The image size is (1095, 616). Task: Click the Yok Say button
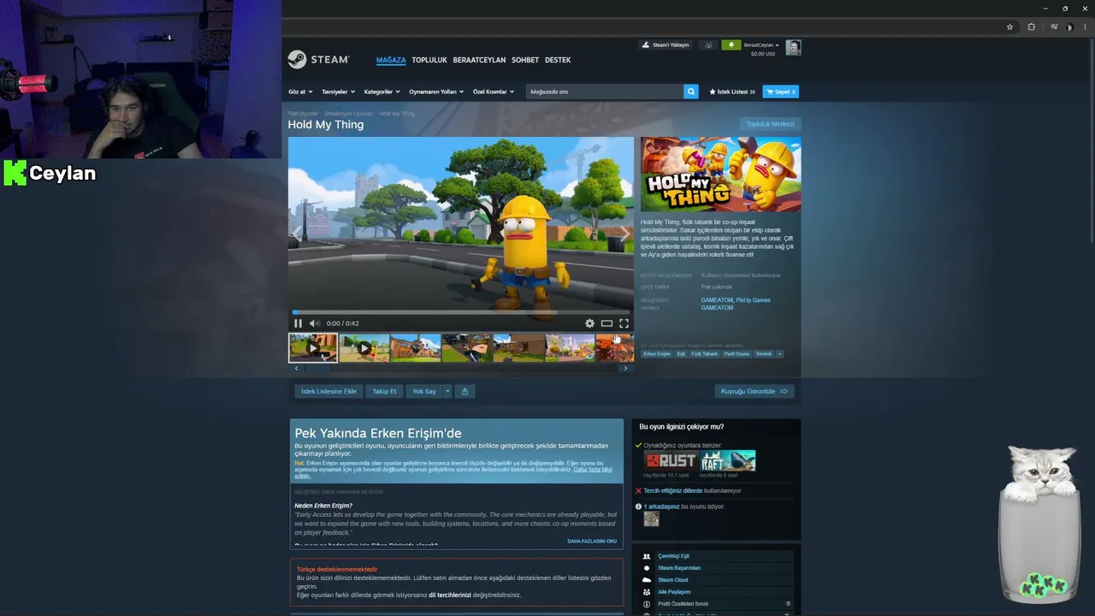pyautogui.click(x=424, y=391)
